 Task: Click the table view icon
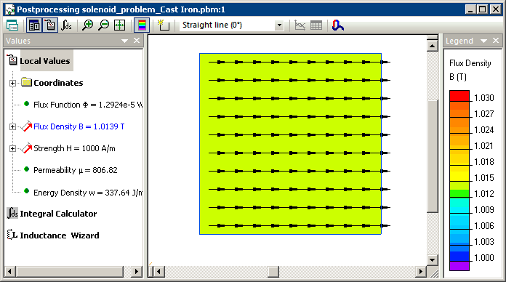pos(316,25)
